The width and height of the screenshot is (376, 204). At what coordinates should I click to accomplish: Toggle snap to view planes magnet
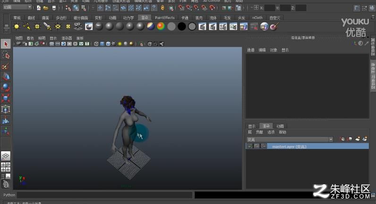205,8
